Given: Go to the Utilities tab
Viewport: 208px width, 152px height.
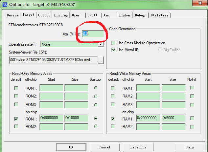Looking at the screenshot, I should [160, 15].
